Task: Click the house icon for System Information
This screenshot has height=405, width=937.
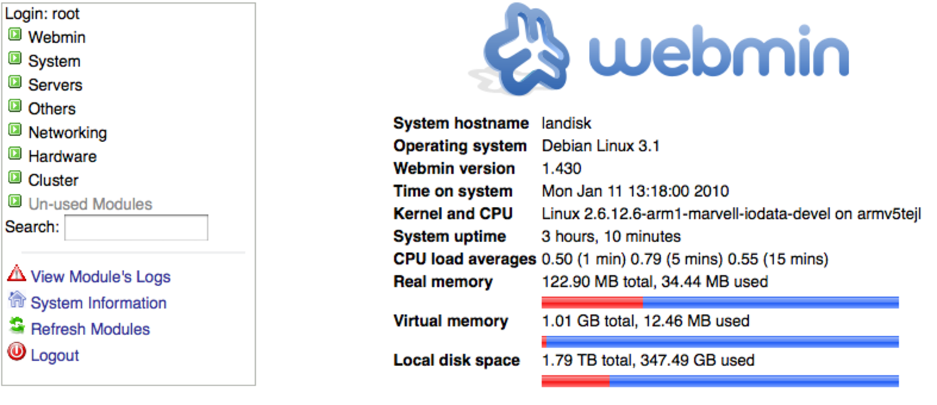Action: point(16,300)
